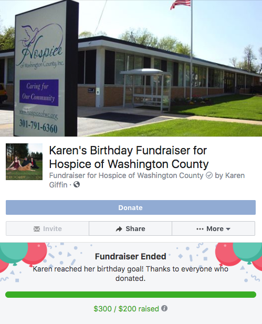Screen dimensions: 262x324
Task: Click the Share button label
Action: click(135, 229)
